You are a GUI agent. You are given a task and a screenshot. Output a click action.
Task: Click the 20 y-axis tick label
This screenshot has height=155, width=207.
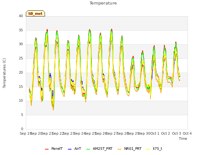21,72
